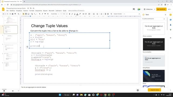Close the Temi themes panel
The image size is (173, 97).
click(165, 15)
